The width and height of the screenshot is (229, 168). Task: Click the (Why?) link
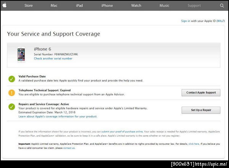pyautogui.click(x=221, y=21)
